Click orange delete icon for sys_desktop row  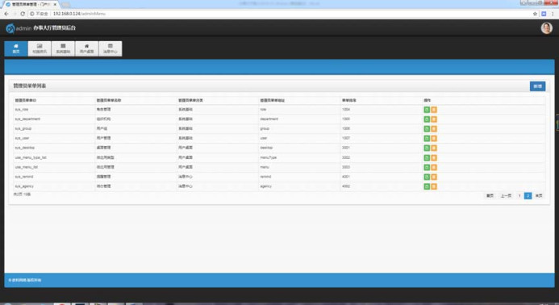pos(434,148)
